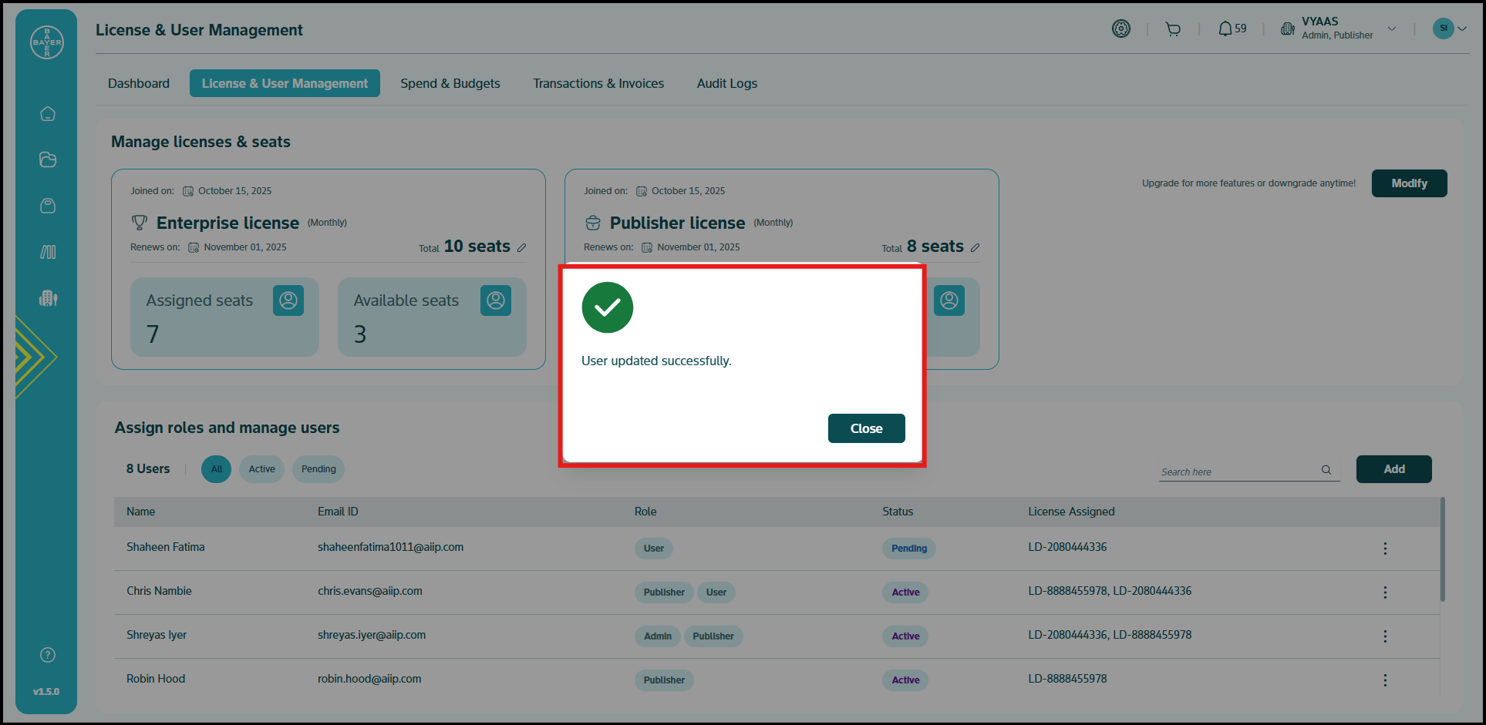Open the folder icon in sidebar
This screenshot has height=725, width=1486.
coord(48,159)
